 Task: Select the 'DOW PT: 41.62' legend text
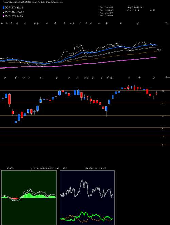click(14, 16)
